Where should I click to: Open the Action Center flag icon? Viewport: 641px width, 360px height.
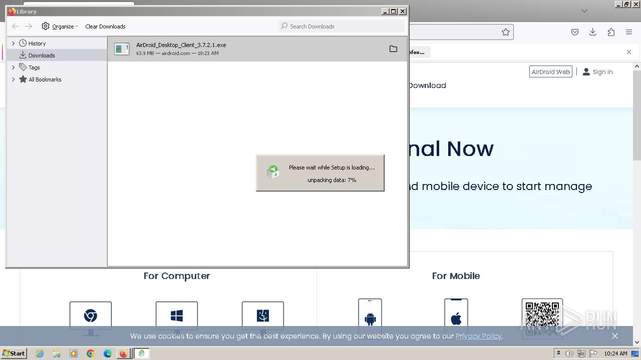tap(593, 353)
